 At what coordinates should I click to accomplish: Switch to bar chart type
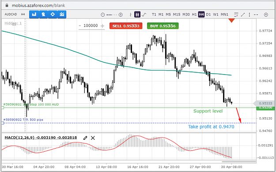pos(130,15)
